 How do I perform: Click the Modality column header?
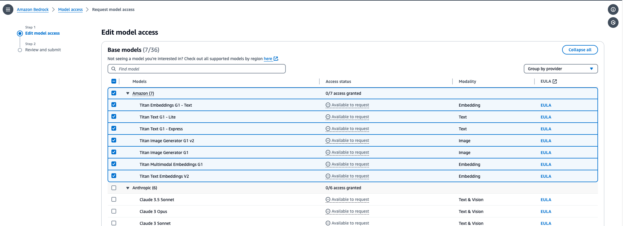(x=467, y=81)
